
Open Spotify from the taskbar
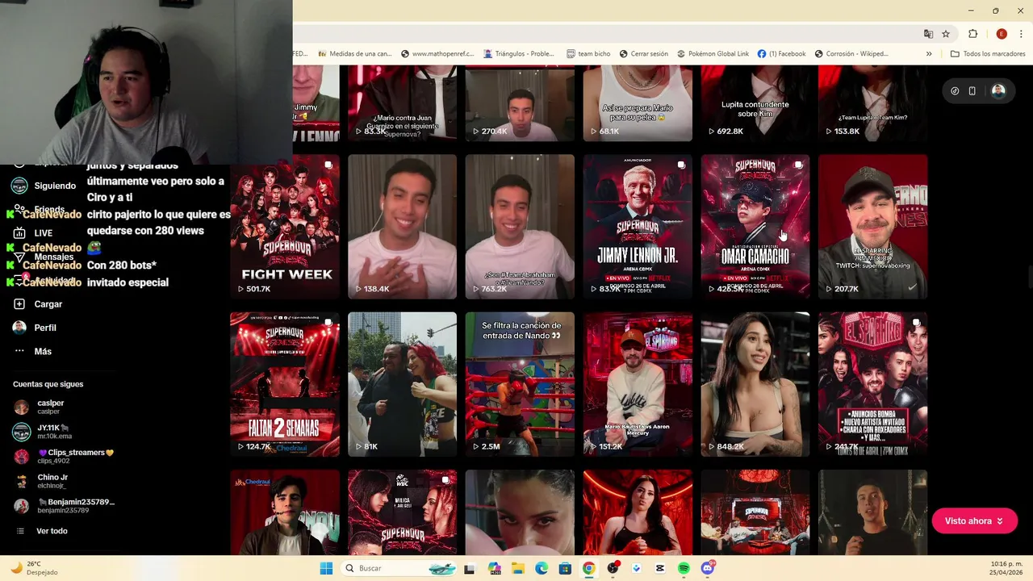pyautogui.click(x=684, y=568)
